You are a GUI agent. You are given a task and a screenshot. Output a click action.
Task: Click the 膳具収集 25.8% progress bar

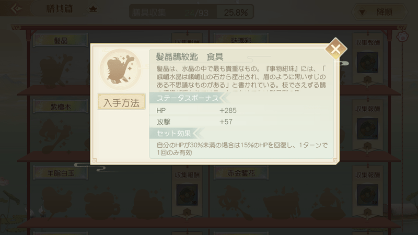click(191, 12)
